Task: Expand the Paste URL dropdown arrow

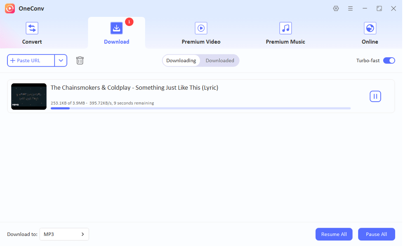Action: (x=61, y=60)
